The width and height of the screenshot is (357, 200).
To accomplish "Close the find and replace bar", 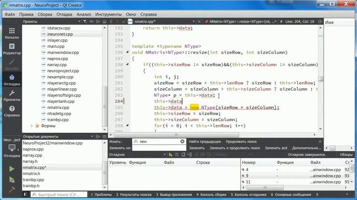I will pyautogui.click(x=320, y=142).
